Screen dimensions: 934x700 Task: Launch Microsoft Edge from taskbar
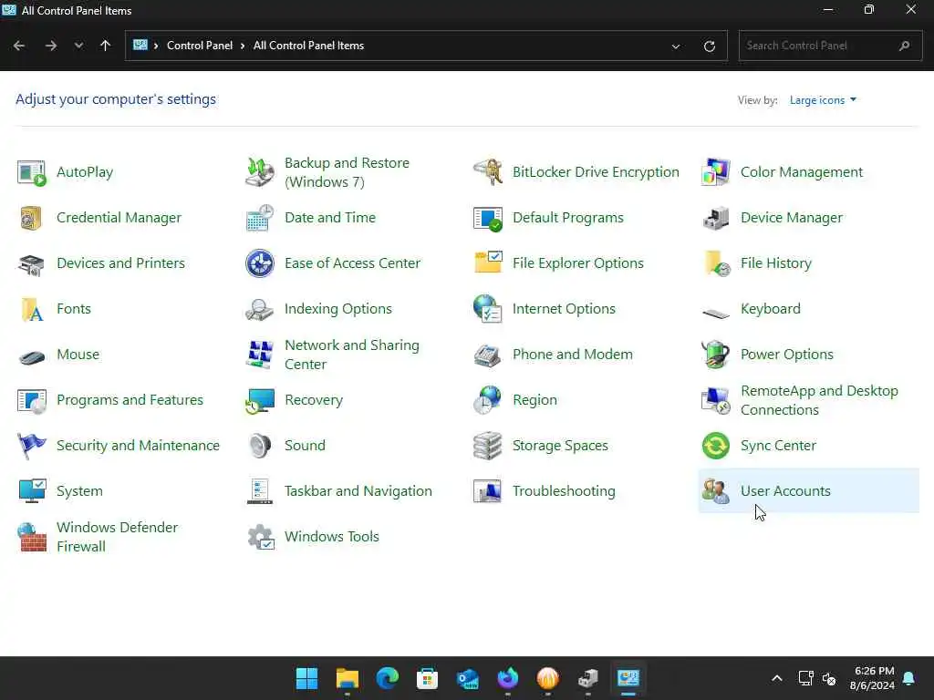coord(387,678)
